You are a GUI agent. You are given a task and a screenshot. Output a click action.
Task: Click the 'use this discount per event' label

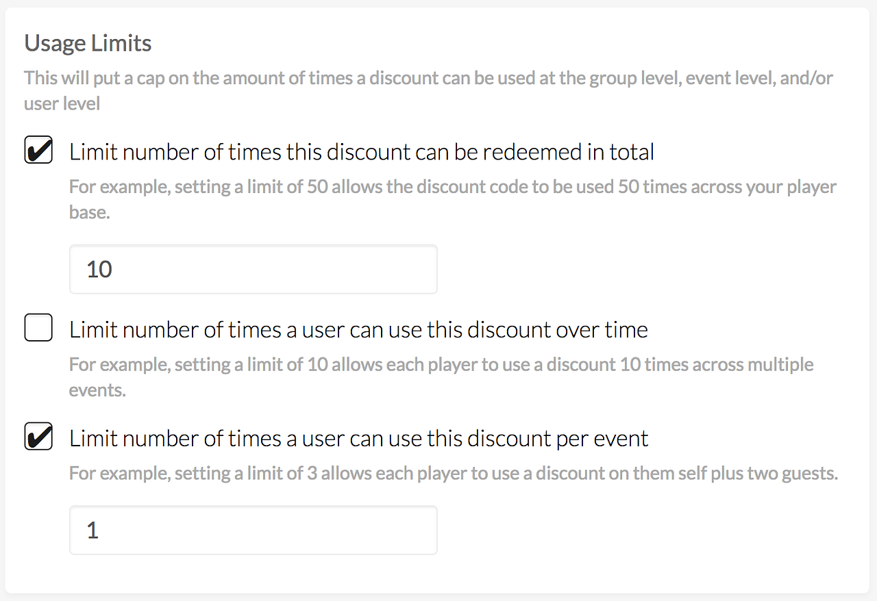click(x=358, y=438)
